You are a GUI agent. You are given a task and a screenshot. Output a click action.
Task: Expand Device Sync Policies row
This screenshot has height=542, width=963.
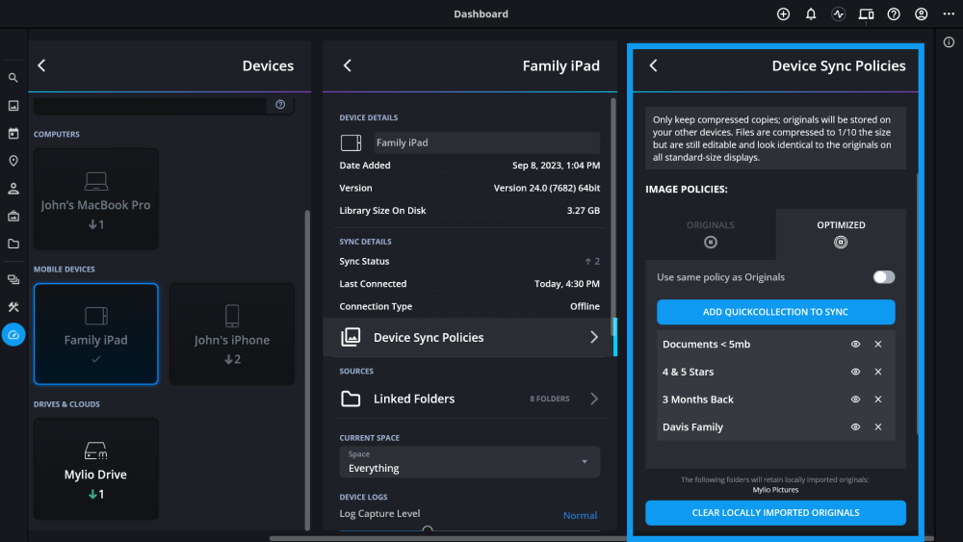pyautogui.click(x=470, y=338)
